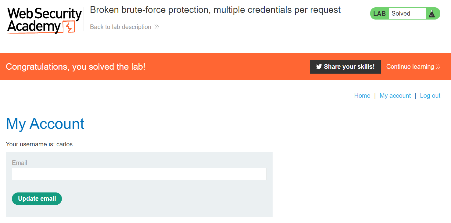
Task: Submit with the Update email button
Action: click(x=37, y=199)
